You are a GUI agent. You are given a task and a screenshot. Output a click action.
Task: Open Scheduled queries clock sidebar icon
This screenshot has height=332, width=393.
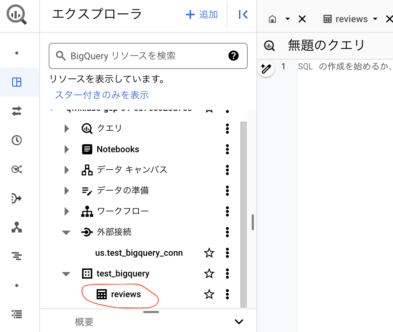point(17,140)
